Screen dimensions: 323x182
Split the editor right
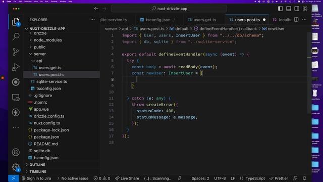[296, 20]
